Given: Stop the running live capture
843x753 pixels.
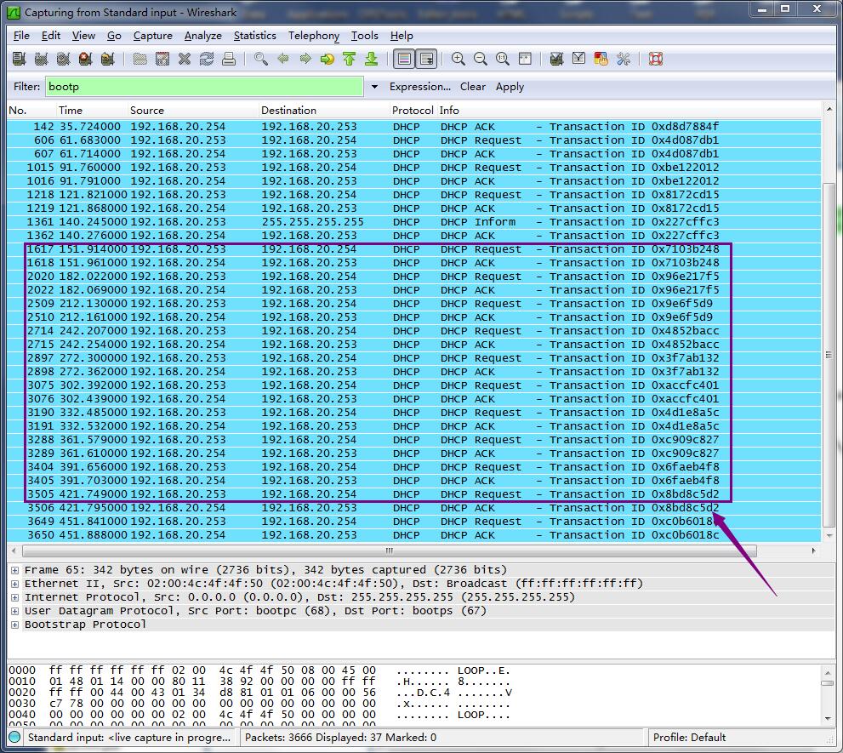Looking at the screenshot, I should point(85,59).
